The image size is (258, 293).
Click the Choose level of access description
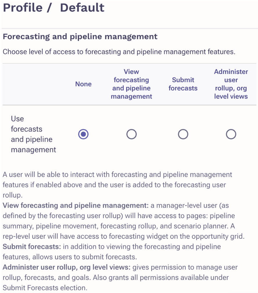point(119,53)
